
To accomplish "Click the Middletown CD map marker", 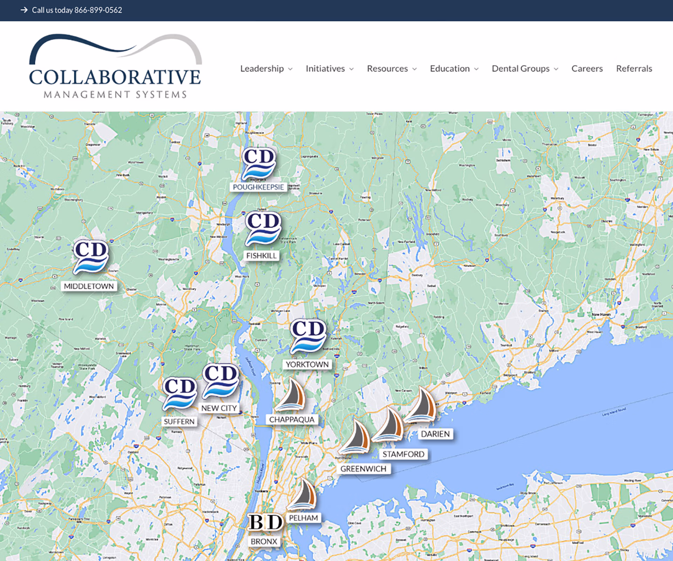I will tap(91, 257).
